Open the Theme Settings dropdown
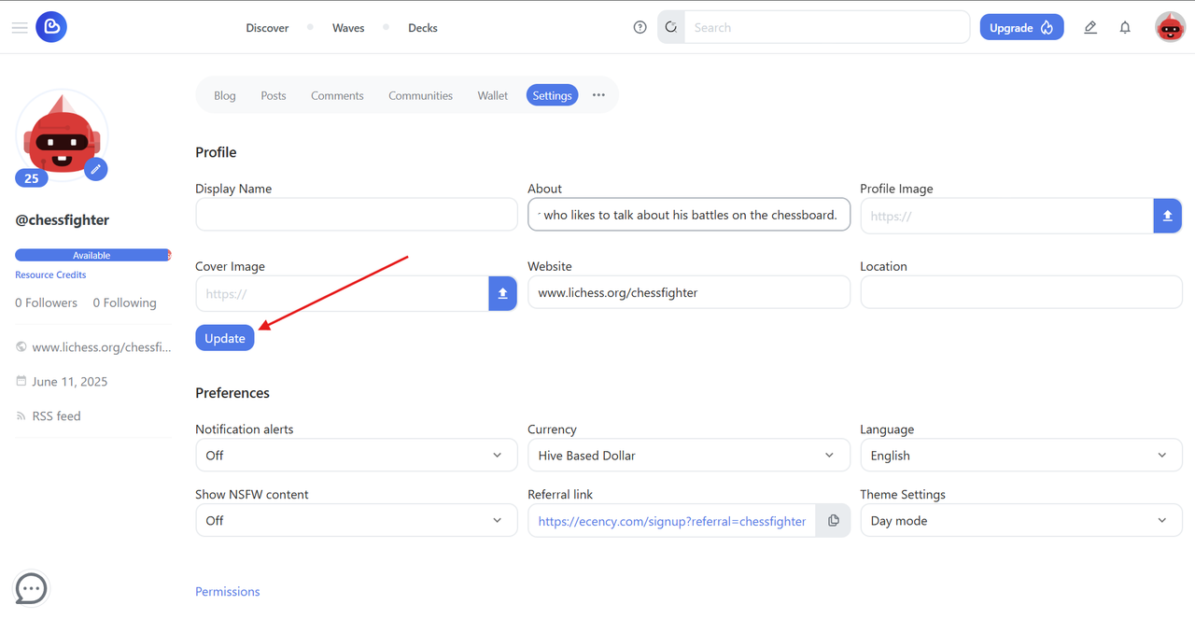This screenshot has height=619, width=1195. point(1021,520)
